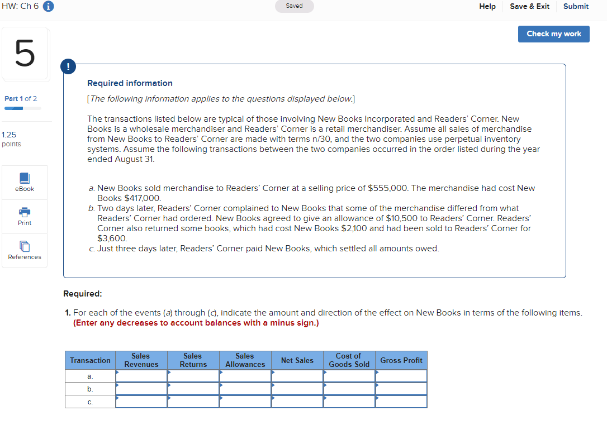
Task: Click the blue exclamation alert icon
Action: pyautogui.click(x=68, y=66)
